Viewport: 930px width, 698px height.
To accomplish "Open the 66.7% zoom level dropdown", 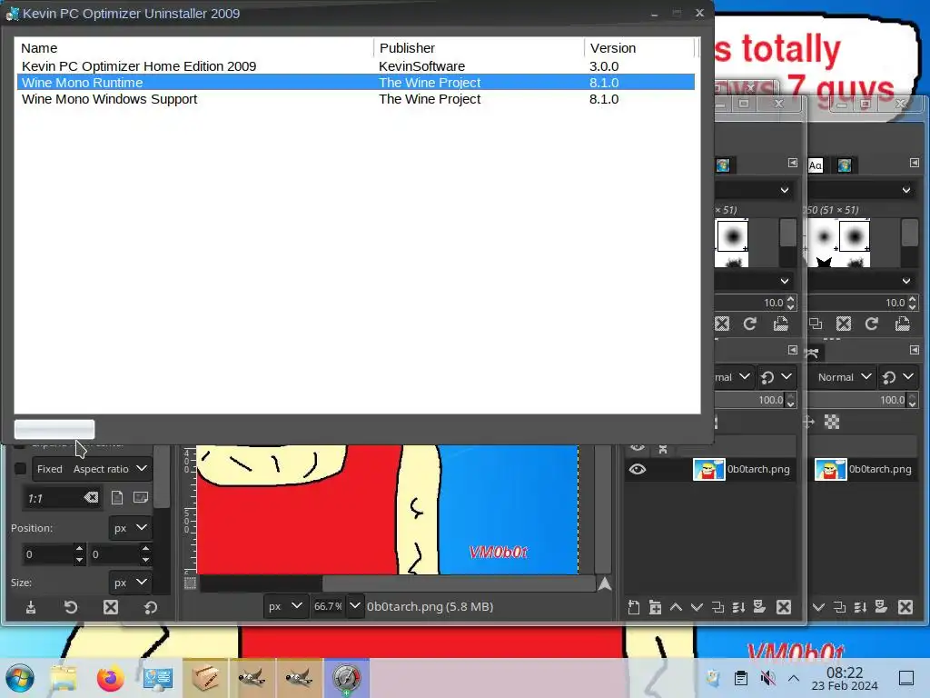I will click(355, 606).
